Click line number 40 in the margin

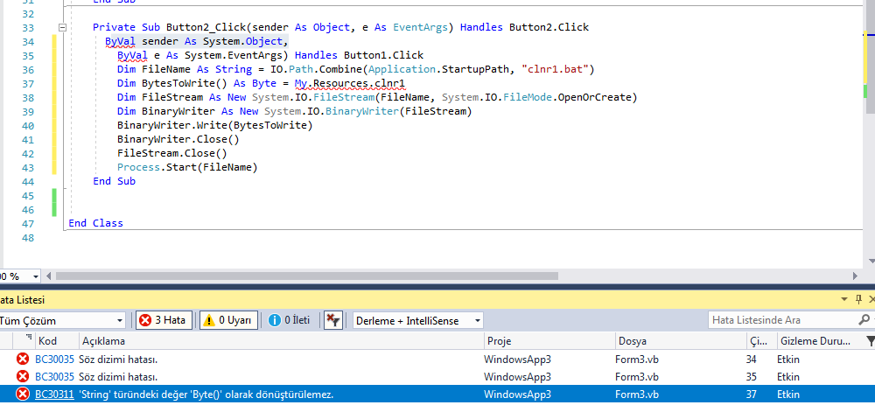pos(28,126)
